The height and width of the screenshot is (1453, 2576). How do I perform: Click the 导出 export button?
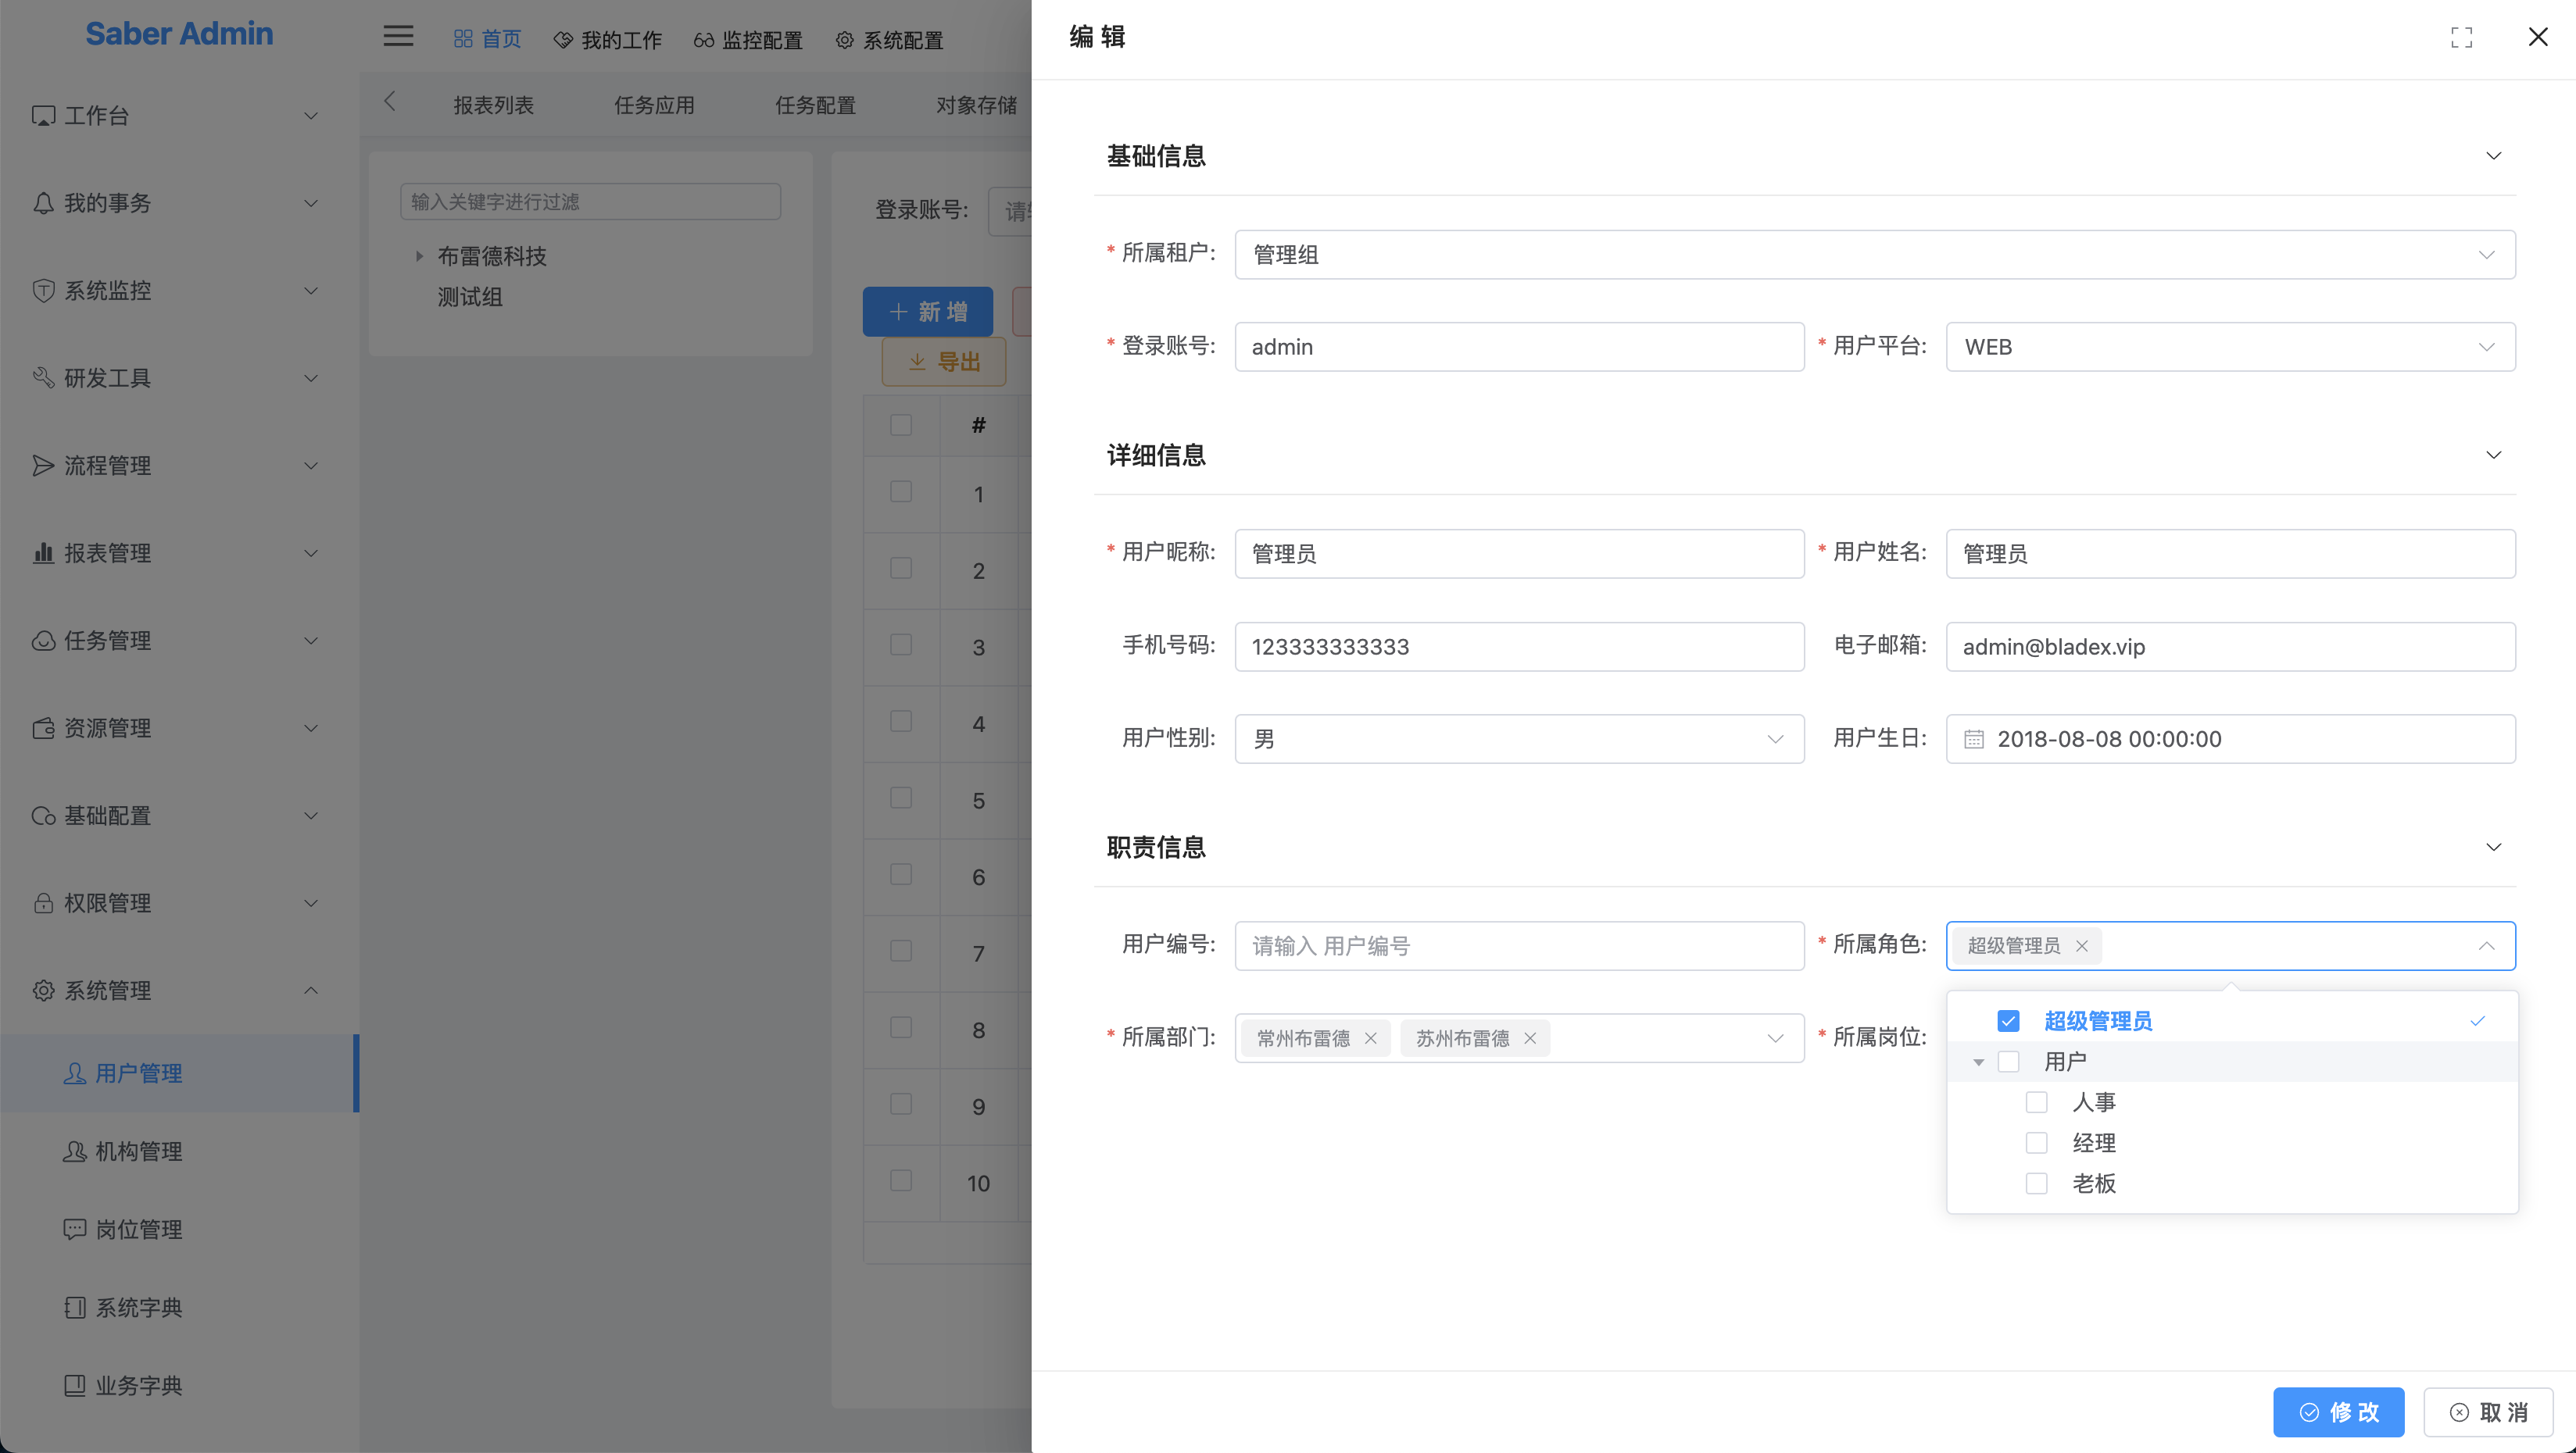tap(943, 362)
